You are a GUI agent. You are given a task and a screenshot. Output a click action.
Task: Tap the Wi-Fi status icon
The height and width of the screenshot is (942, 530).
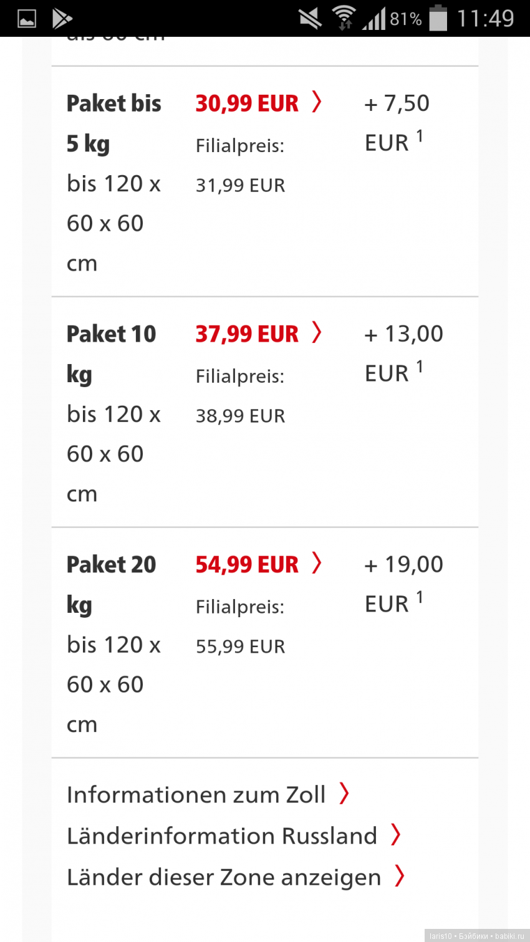(344, 17)
